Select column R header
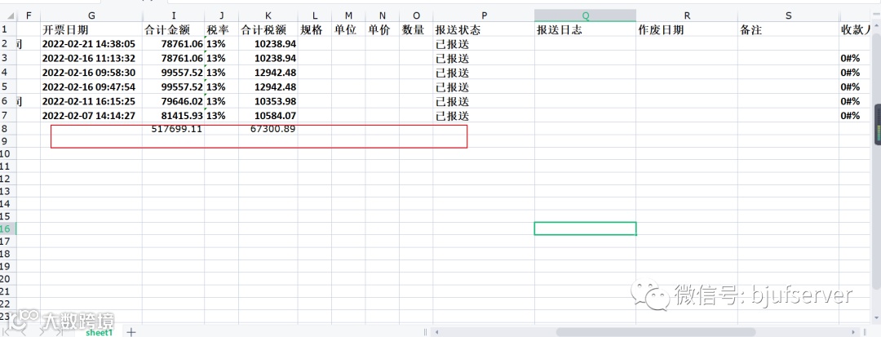The image size is (881, 337). pyautogui.click(x=687, y=16)
